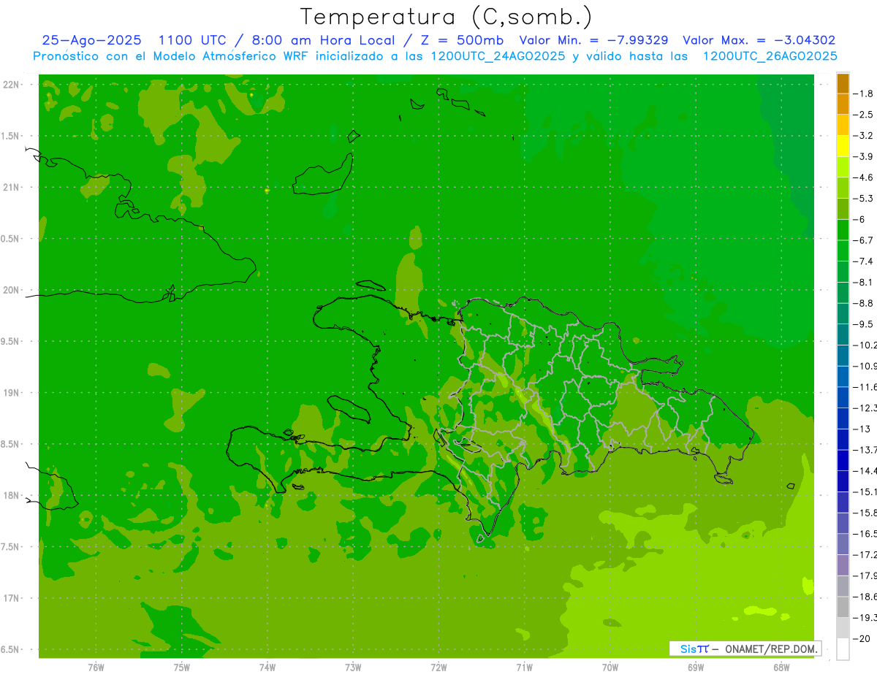This screenshot has width=877, height=677.
Task: Click the "71W" longitude label
Action: pyautogui.click(x=524, y=667)
